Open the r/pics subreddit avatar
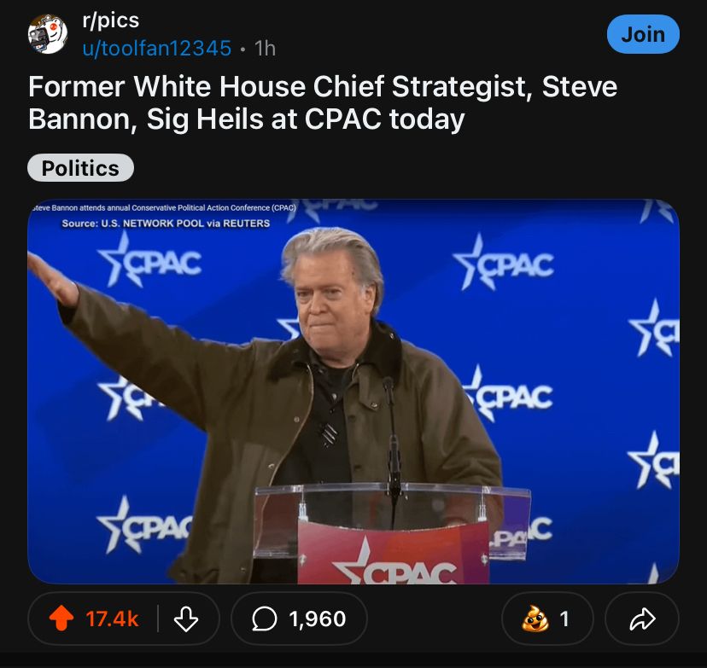This screenshot has height=668, width=707. tap(48, 34)
